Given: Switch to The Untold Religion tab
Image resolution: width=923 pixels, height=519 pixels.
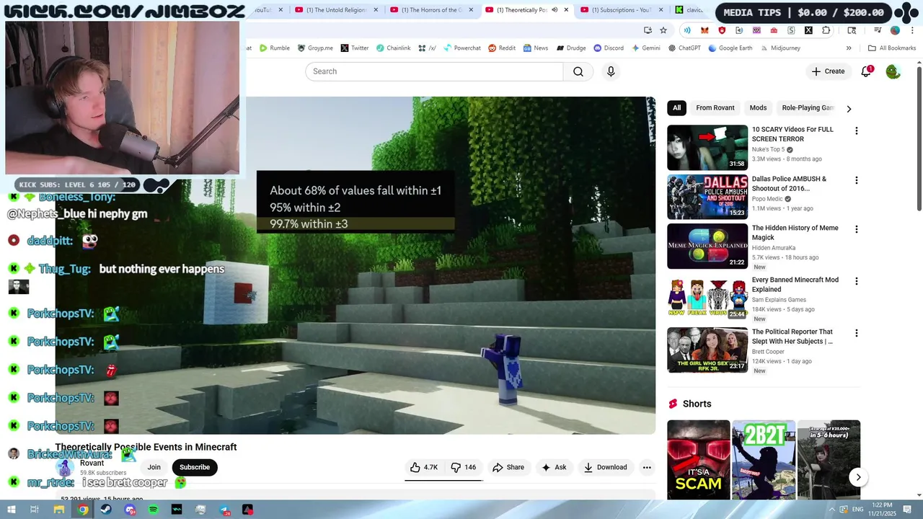Looking at the screenshot, I should point(337,10).
